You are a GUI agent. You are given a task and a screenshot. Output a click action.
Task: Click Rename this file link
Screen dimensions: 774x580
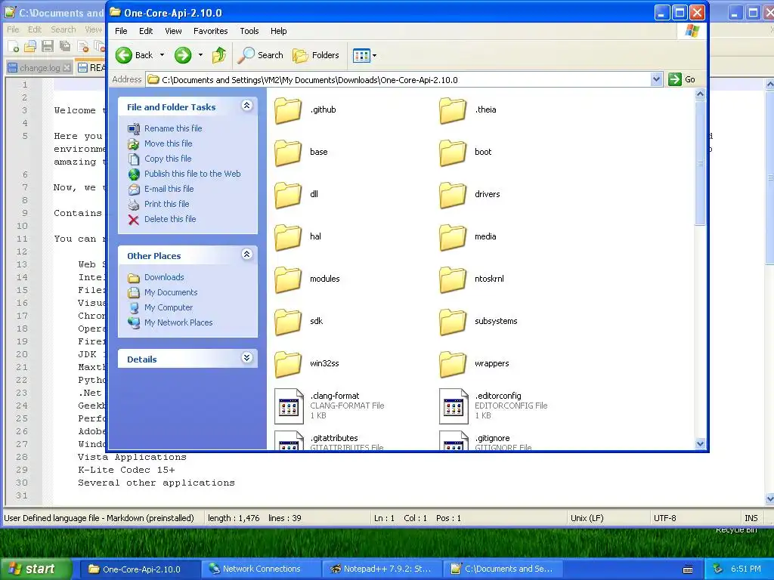click(173, 128)
